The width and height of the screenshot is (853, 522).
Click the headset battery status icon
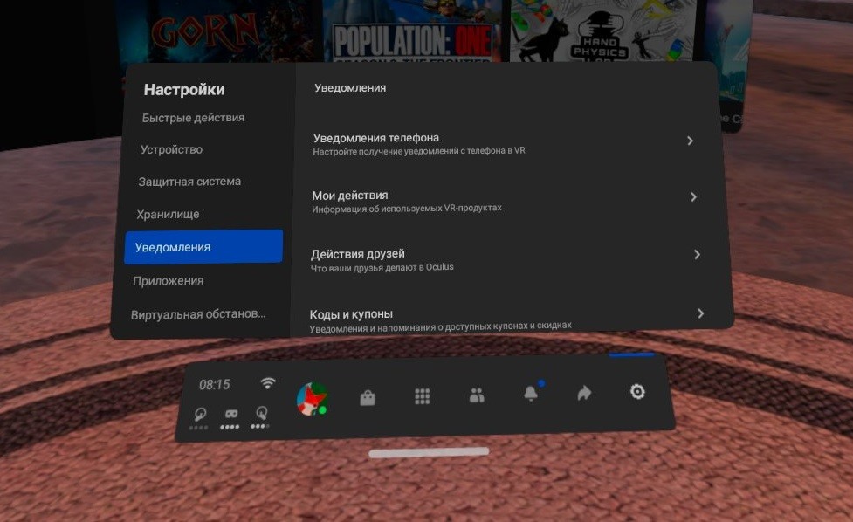231,415
